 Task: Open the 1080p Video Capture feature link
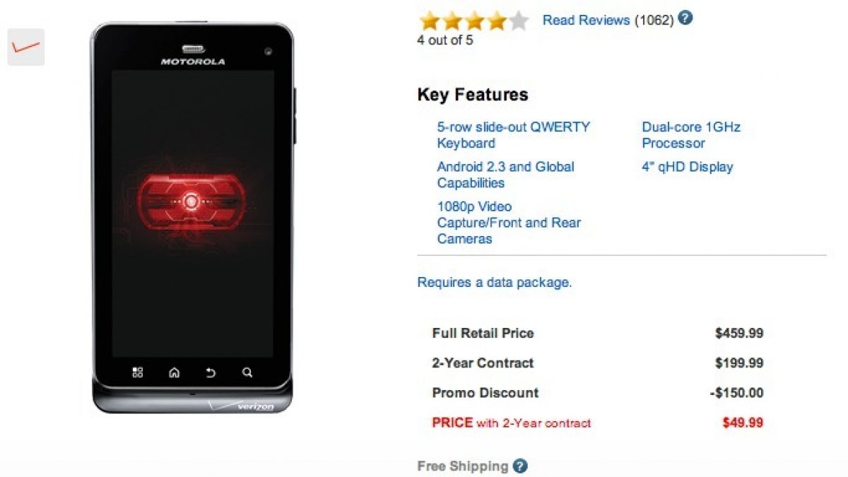pos(509,223)
